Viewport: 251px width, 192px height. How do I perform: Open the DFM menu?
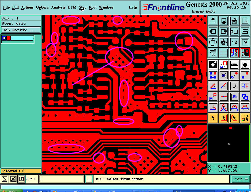72,7
